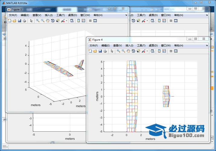Click the small tail mesh in Figure 4 plot
Viewport: 216px width, 151px height.
[166, 96]
